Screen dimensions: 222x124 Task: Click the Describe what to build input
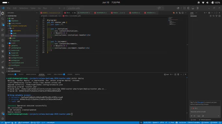[205, 112]
